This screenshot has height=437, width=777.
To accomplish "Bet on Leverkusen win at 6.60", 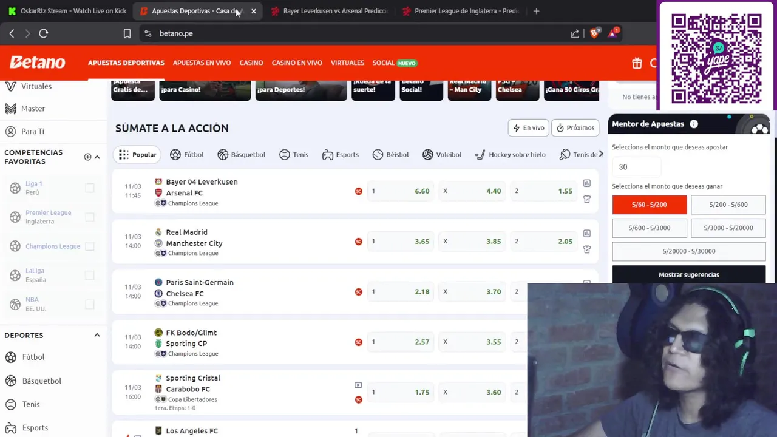I will (401, 191).
